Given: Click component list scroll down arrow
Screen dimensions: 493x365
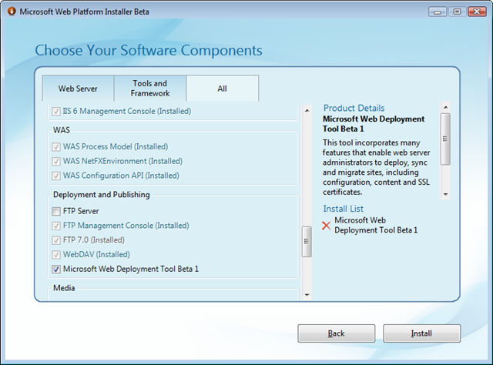Looking at the screenshot, I should [307, 295].
